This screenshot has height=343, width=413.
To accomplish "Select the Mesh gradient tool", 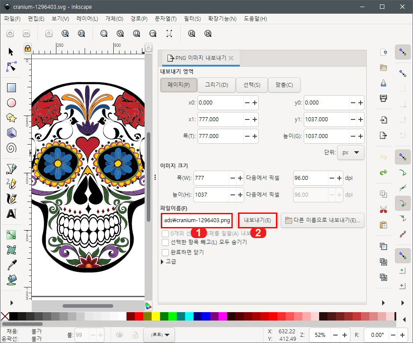I will (11, 250).
